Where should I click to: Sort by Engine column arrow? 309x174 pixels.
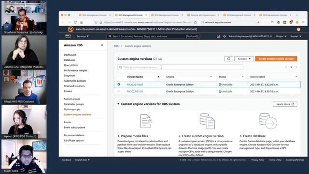pos(211,77)
